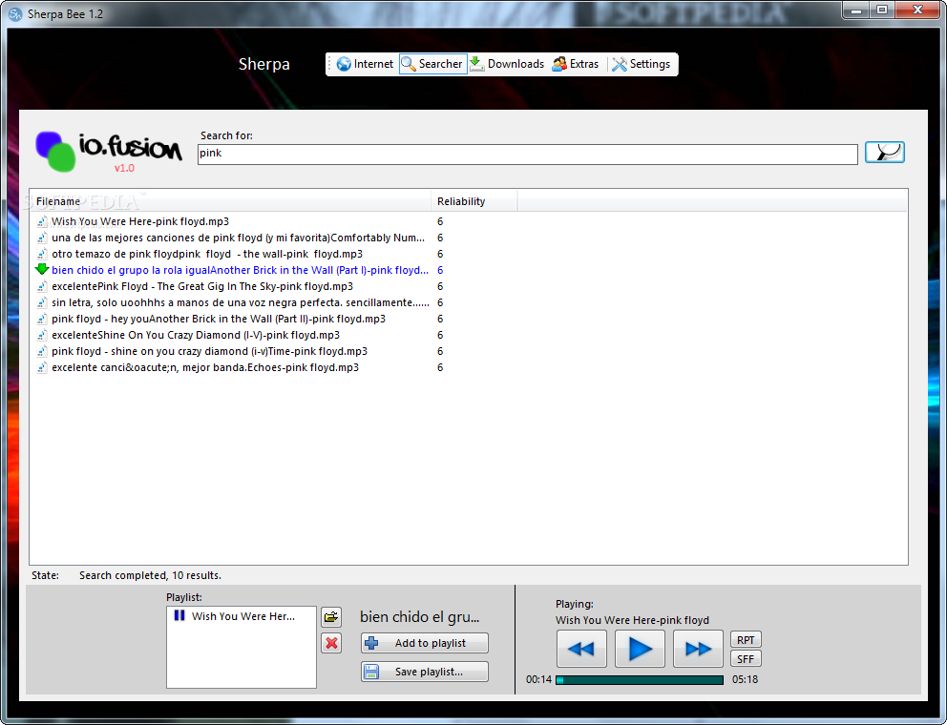Click the rewind playback button
Viewport: 947px width, 725px height.
pyautogui.click(x=581, y=649)
